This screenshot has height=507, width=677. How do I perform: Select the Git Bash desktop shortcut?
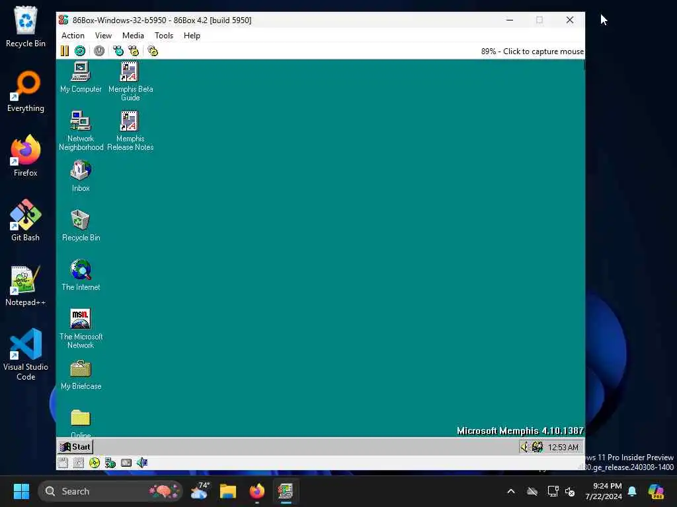(26, 220)
